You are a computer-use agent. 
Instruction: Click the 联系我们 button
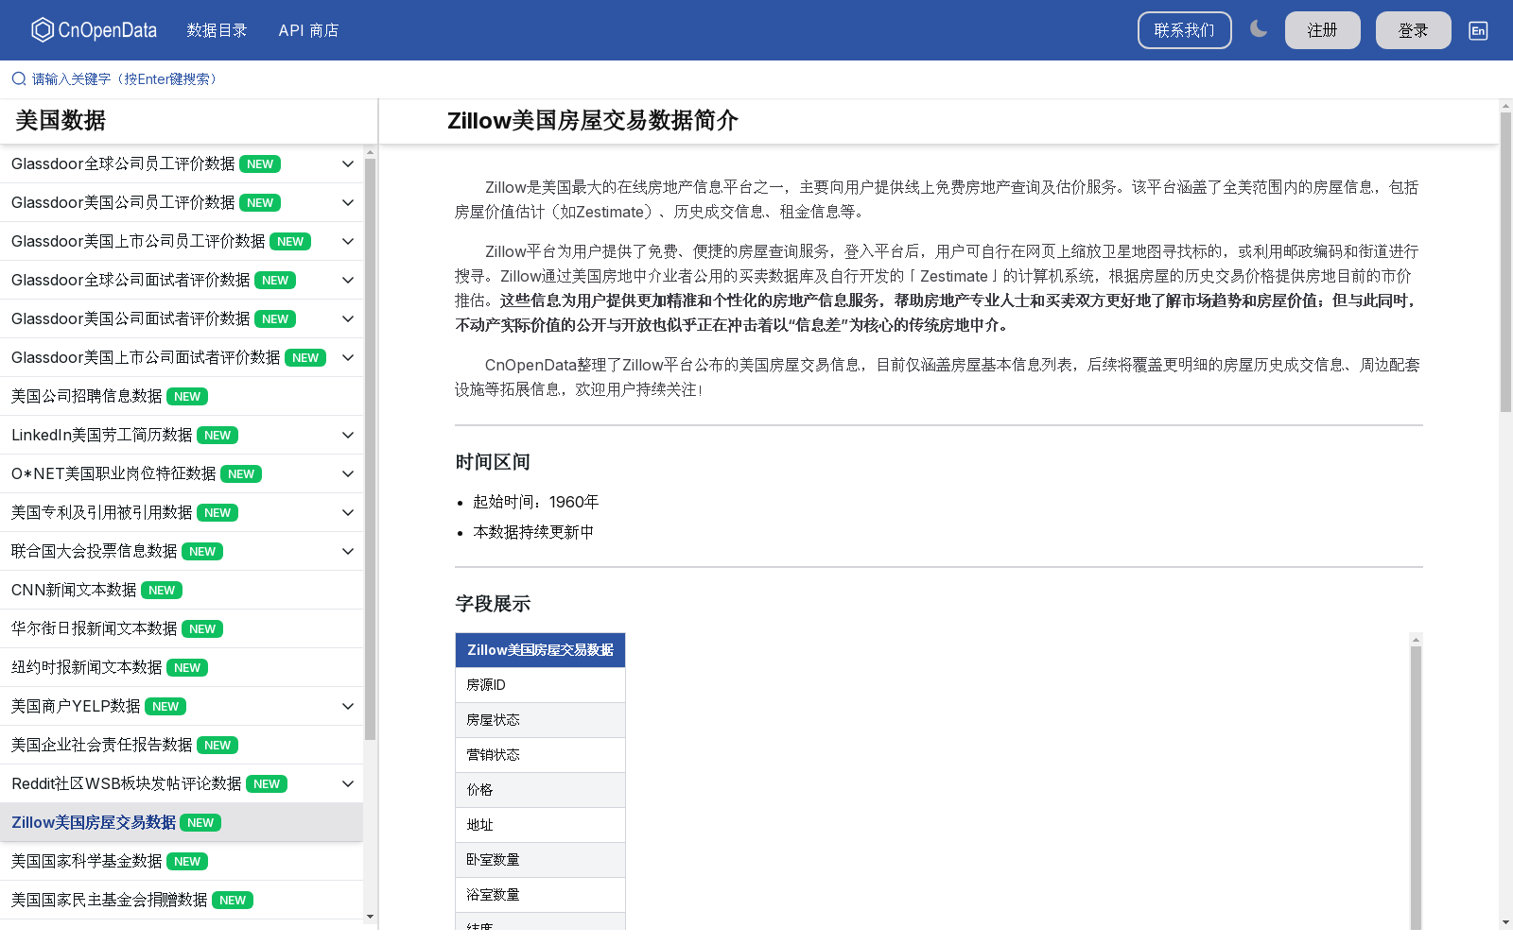[1184, 30]
